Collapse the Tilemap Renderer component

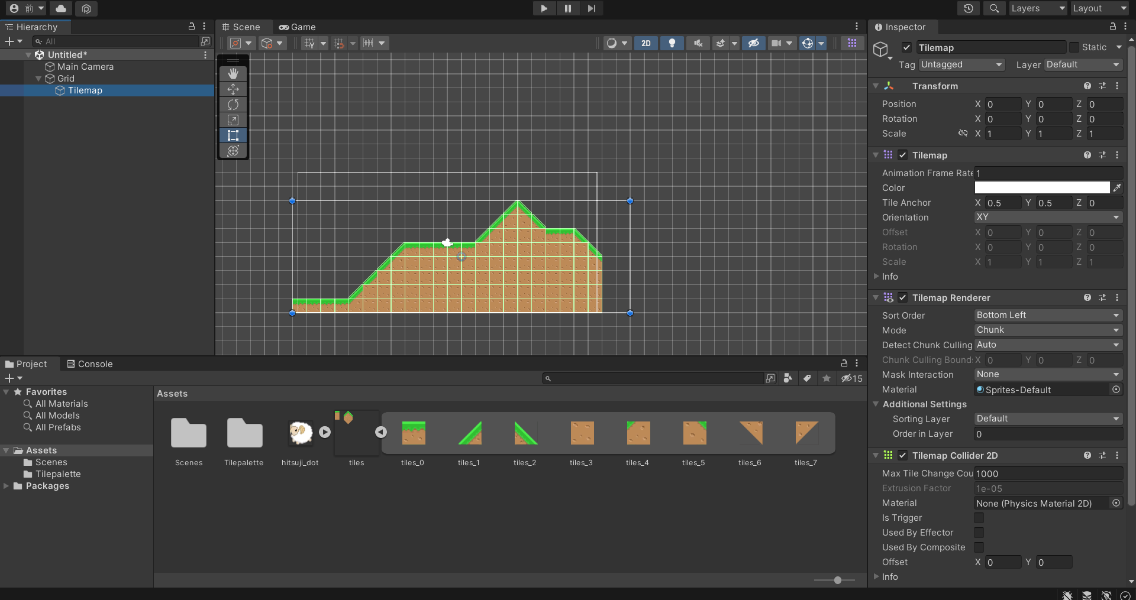click(876, 297)
